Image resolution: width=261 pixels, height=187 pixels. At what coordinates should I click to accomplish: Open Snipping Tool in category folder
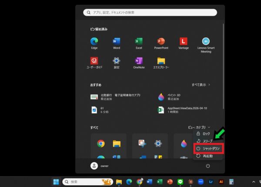142,144
